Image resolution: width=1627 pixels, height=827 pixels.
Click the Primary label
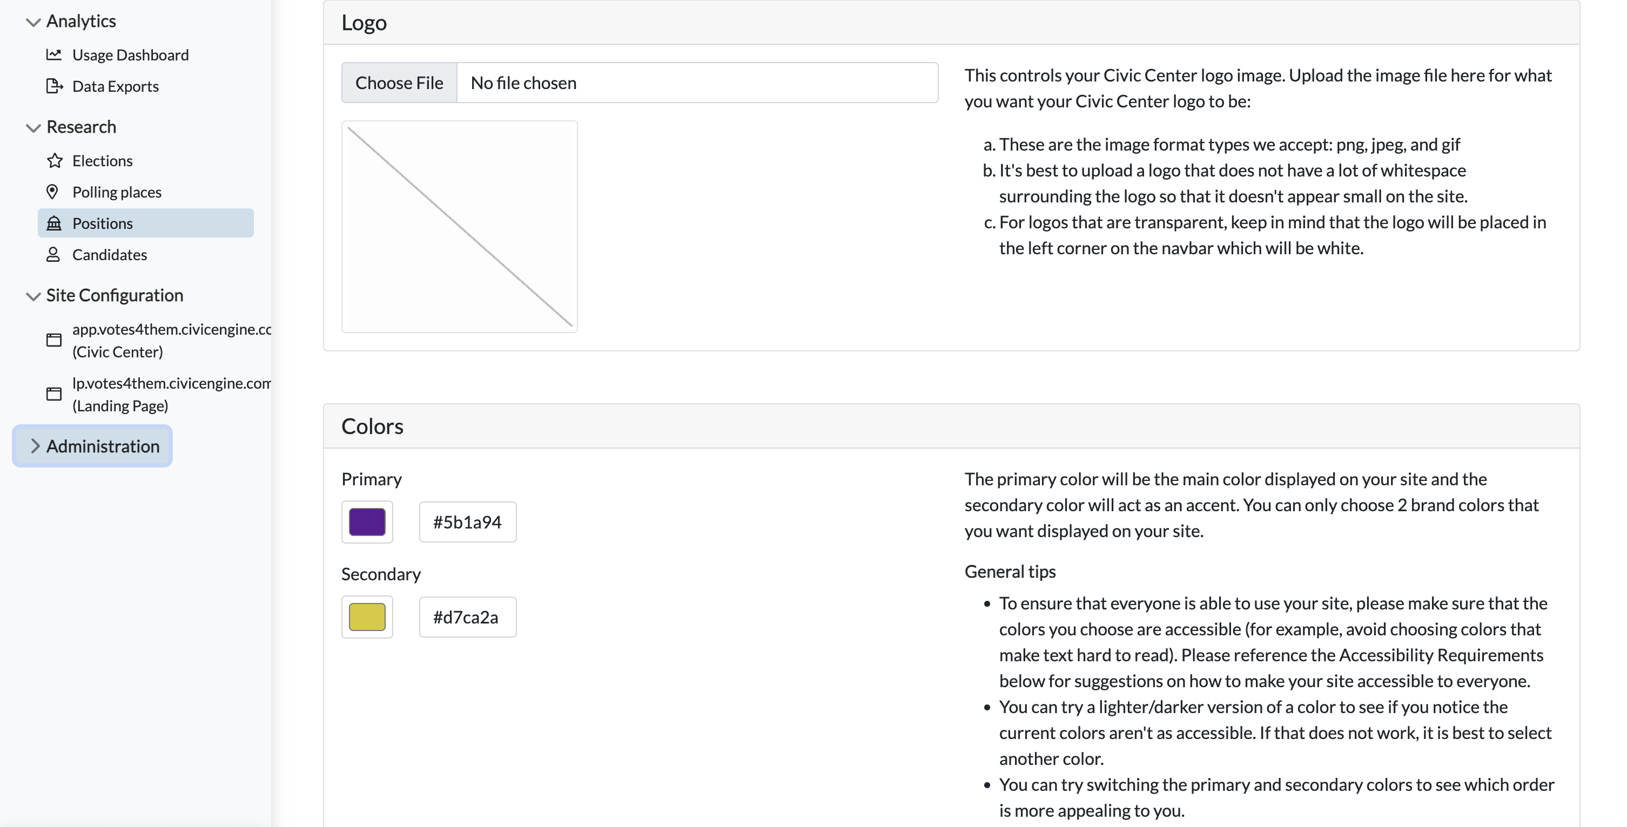tap(372, 479)
